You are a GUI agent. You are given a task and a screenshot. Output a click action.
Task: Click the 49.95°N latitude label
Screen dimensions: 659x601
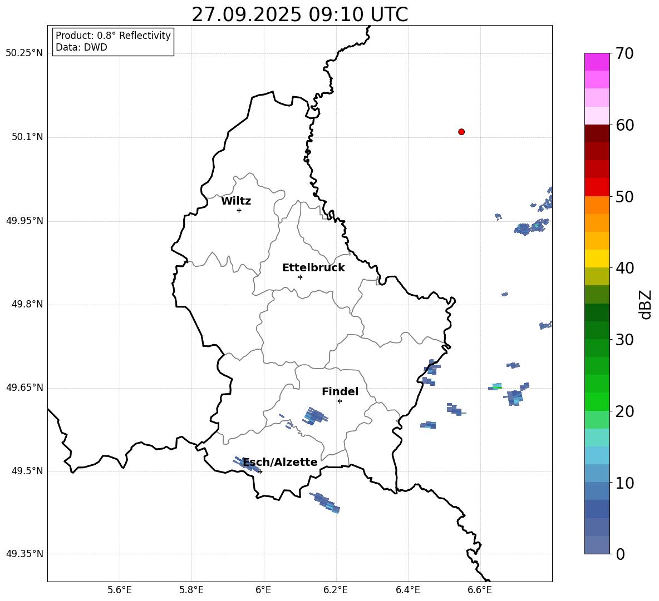pos(24,221)
